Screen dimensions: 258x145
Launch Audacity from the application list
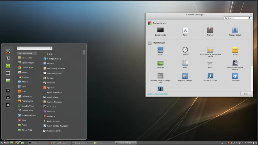tap(51, 112)
